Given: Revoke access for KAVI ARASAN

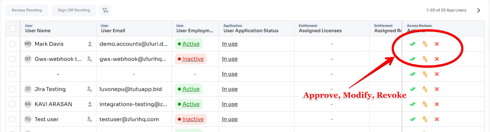Looking at the screenshot, I should tap(437, 104).
